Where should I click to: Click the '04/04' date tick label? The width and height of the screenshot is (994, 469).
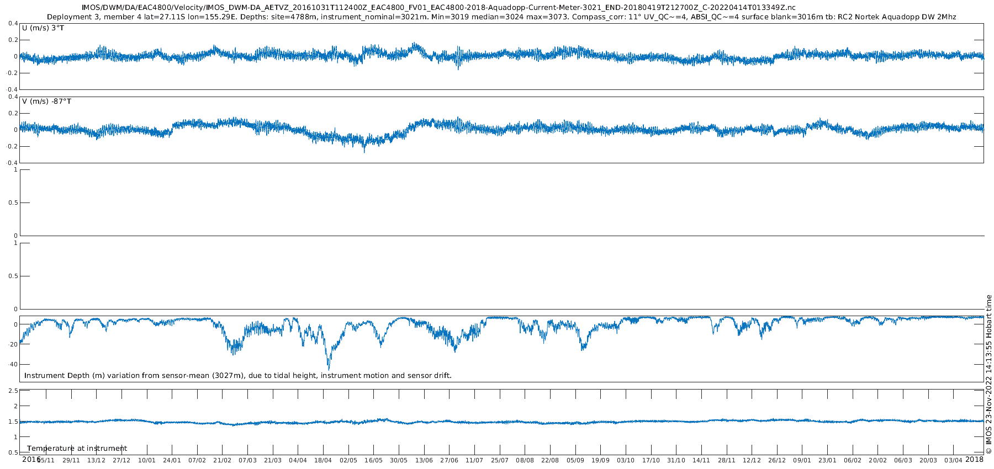click(x=298, y=460)
